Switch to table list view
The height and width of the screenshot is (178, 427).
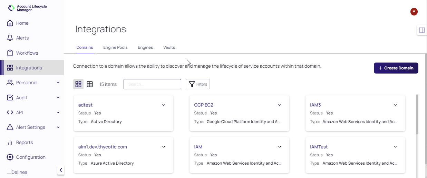tap(90, 84)
